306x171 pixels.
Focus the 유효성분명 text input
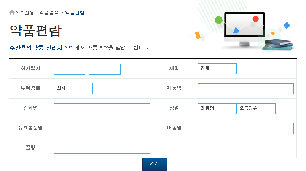[x=102, y=128]
